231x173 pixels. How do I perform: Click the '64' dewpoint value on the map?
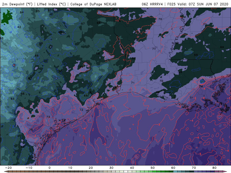(x=22, y=12)
